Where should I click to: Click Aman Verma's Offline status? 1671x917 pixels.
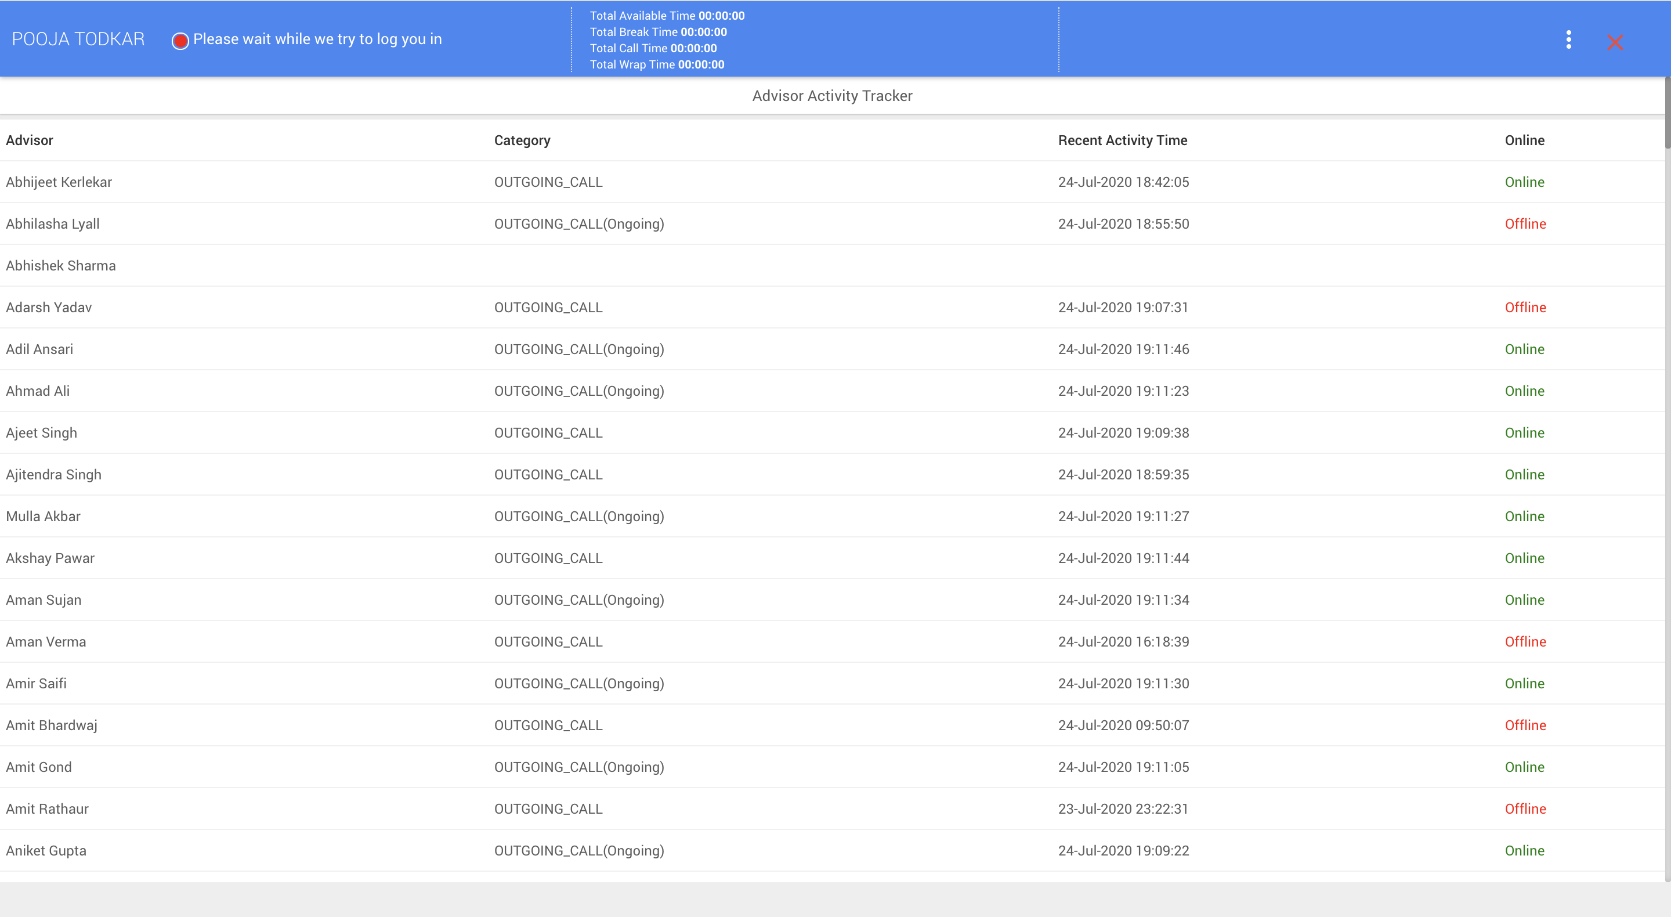point(1526,642)
